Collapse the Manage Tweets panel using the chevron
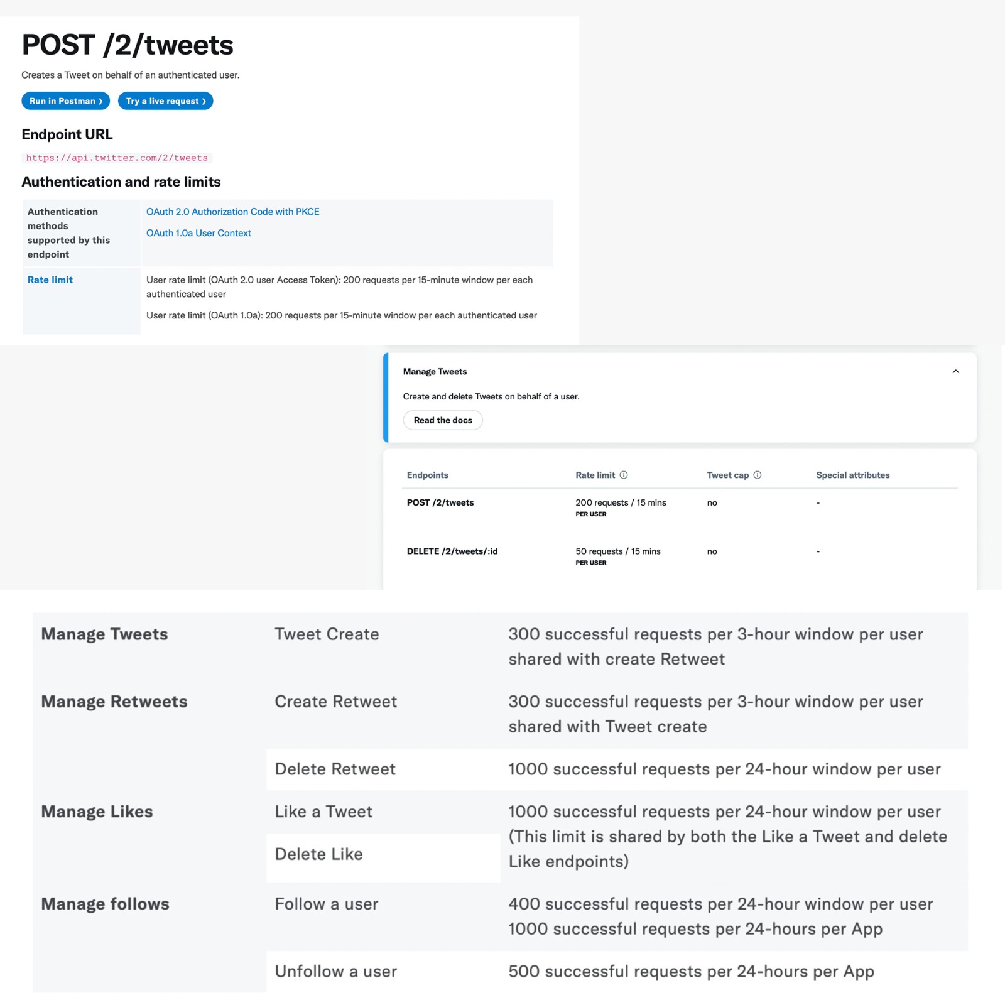1005x1005 pixels. (x=955, y=371)
